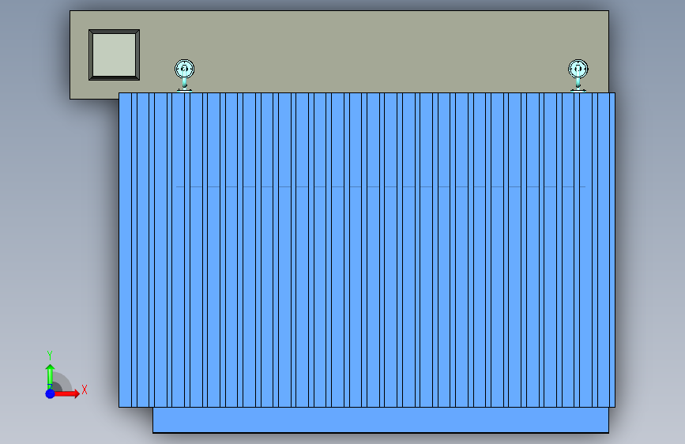Image resolution: width=685 pixels, height=444 pixels.
Task: Click the blue Z axis ball of the triad
Action: pyautogui.click(x=50, y=393)
